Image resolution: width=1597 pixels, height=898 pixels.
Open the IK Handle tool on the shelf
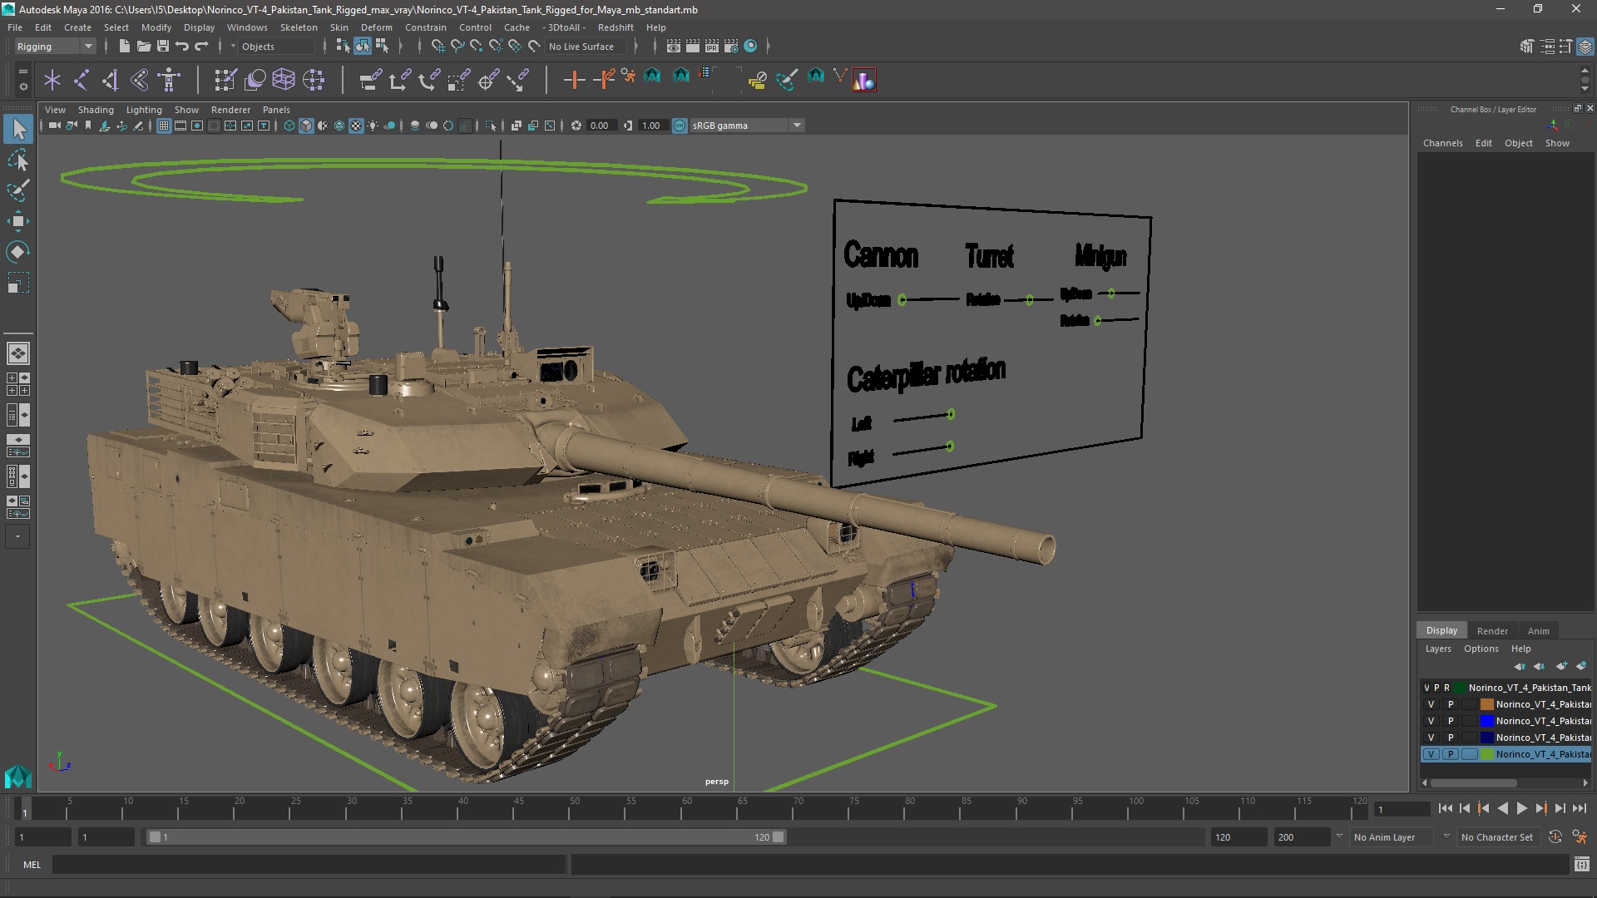111,80
